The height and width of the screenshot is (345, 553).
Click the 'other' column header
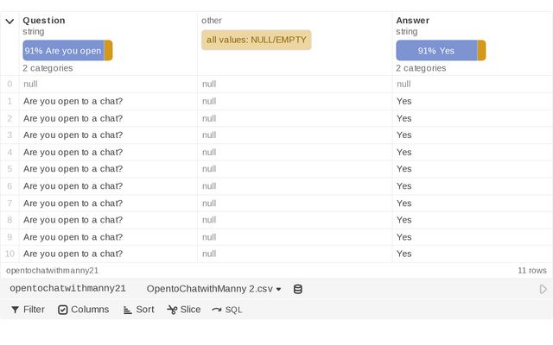tap(211, 20)
